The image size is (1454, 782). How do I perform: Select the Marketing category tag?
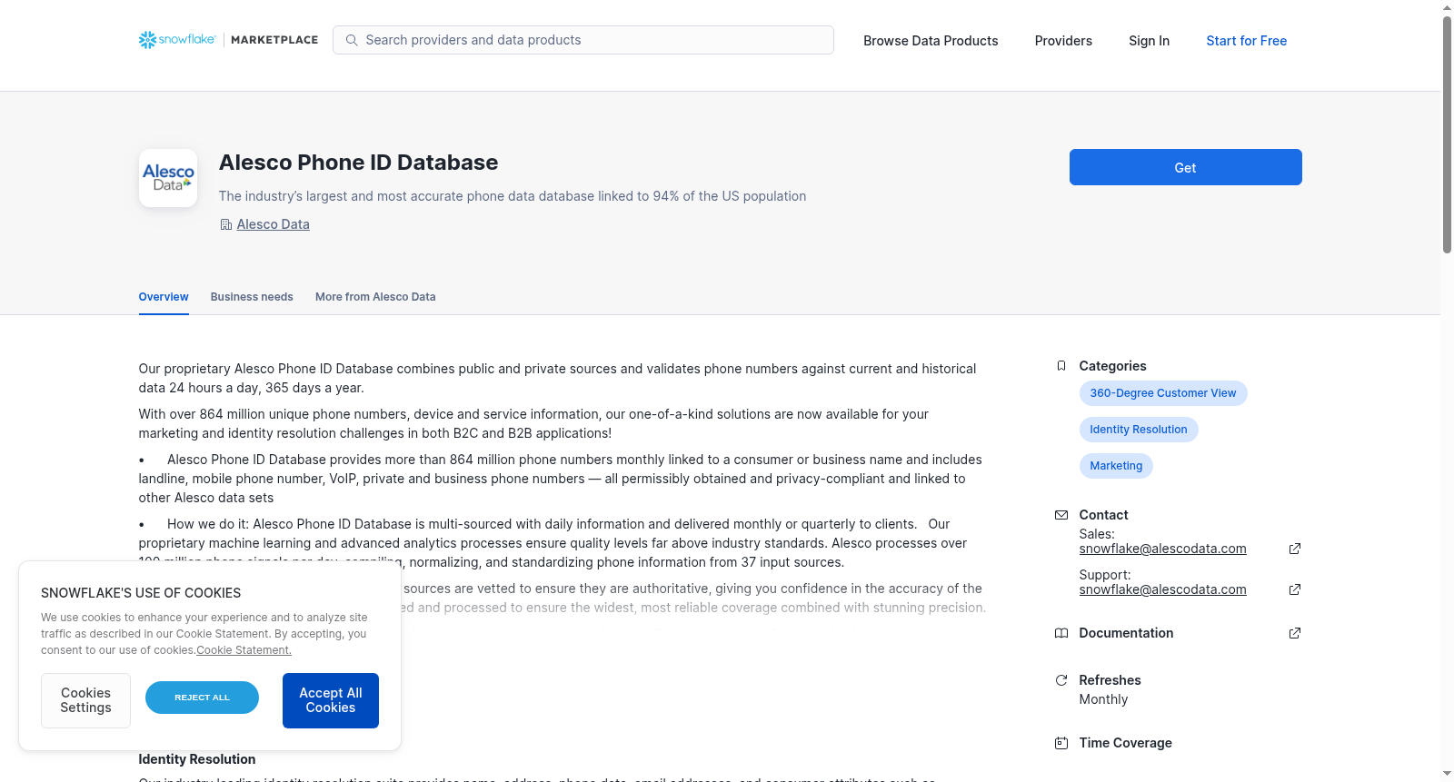[1116, 466]
